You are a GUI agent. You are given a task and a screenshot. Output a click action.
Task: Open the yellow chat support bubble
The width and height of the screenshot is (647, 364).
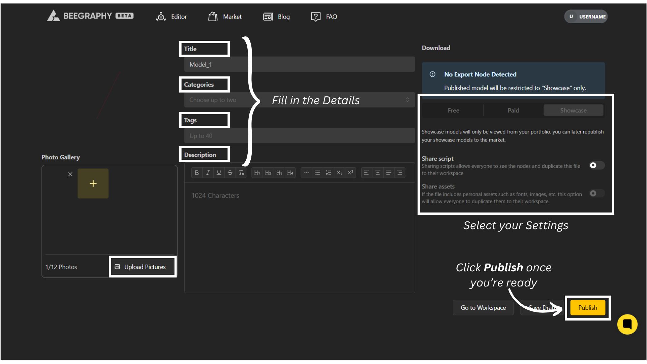tap(627, 324)
